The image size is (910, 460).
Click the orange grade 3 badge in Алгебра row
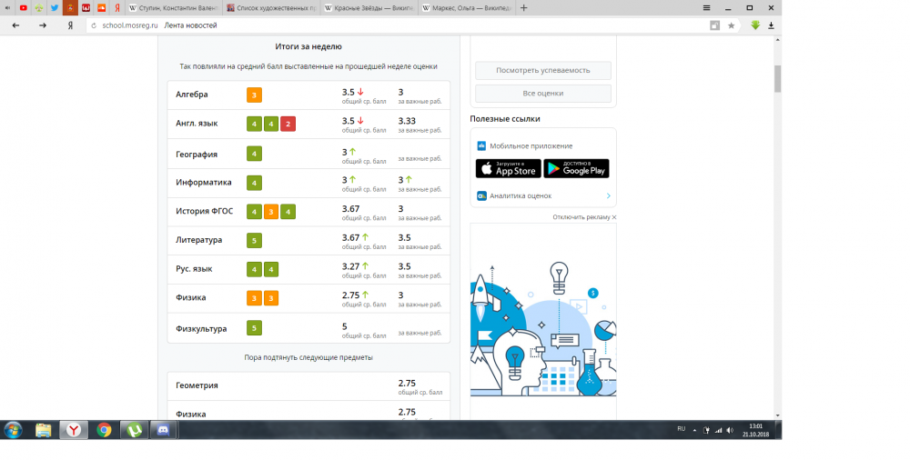pos(254,95)
